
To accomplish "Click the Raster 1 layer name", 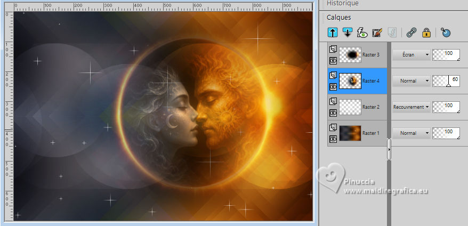I will click(x=370, y=133).
